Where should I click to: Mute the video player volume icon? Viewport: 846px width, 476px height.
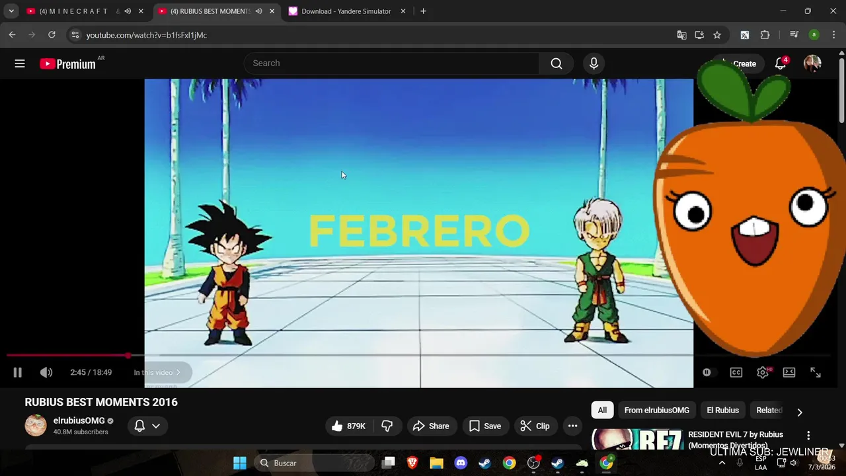(46, 372)
